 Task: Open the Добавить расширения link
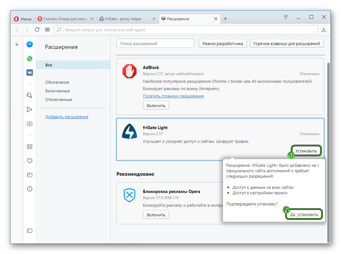click(x=67, y=117)
